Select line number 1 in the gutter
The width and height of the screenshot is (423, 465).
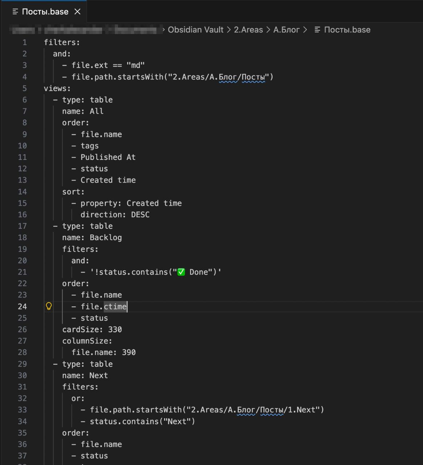tap(24, 43)
